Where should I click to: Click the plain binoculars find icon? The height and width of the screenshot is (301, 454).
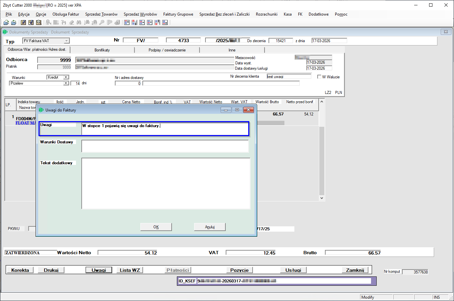point(79,22)
